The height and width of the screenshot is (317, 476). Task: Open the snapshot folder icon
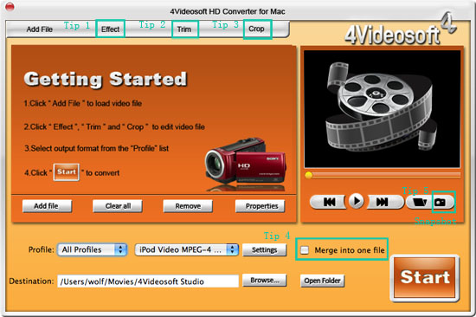coord(420,202)
